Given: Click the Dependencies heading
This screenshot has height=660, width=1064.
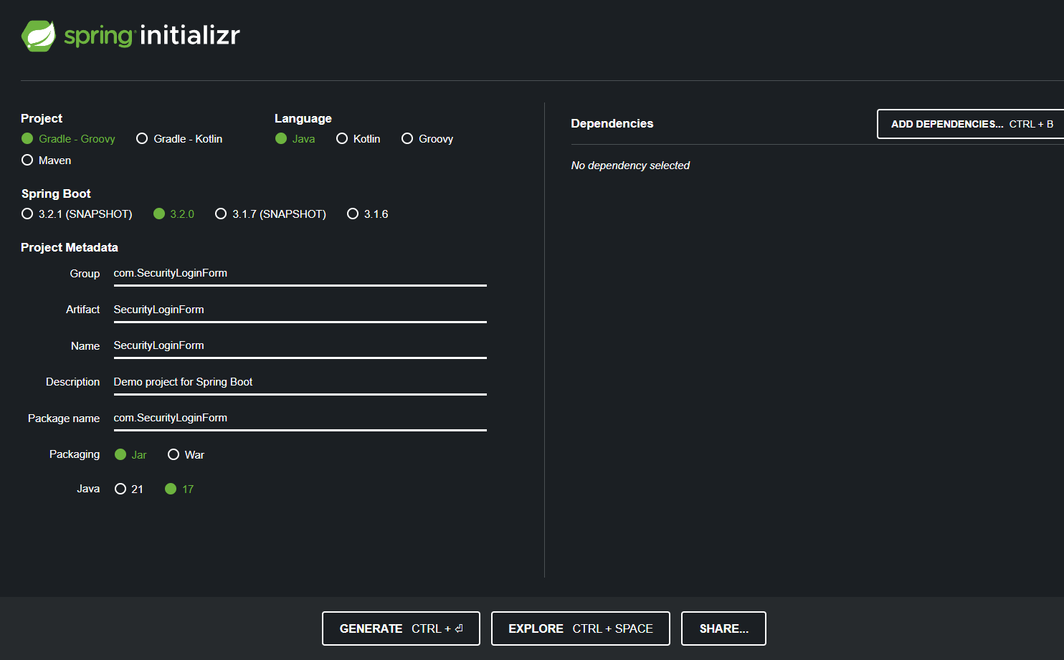Looking at the screenshot, I should [612, 123].
